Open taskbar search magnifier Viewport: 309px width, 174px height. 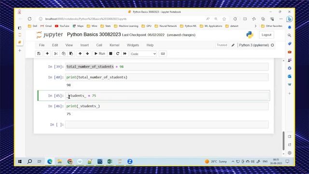point(29,161)
